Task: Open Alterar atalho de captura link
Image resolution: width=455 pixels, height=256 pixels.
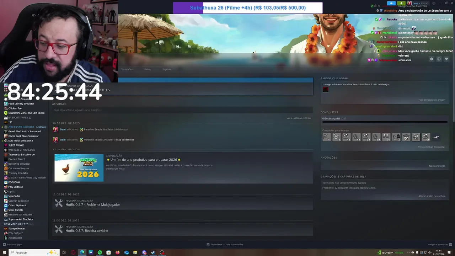Action: [x=432, y=196]
